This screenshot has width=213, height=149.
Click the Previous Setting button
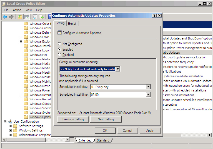tap(73, 119)
